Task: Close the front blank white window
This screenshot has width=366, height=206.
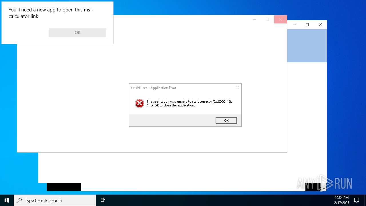Action: [281, 19]
